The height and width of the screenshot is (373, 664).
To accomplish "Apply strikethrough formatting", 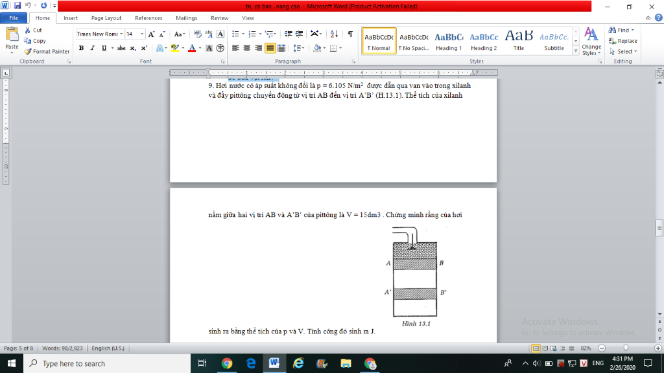I will tap(121, 48).
